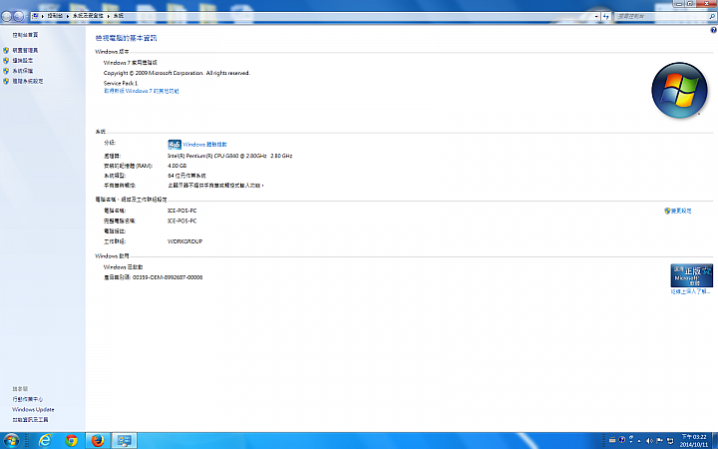This screenshot has width=718, height=449.
Task: Open the blue Help question mark
Action: pos(713,30)
